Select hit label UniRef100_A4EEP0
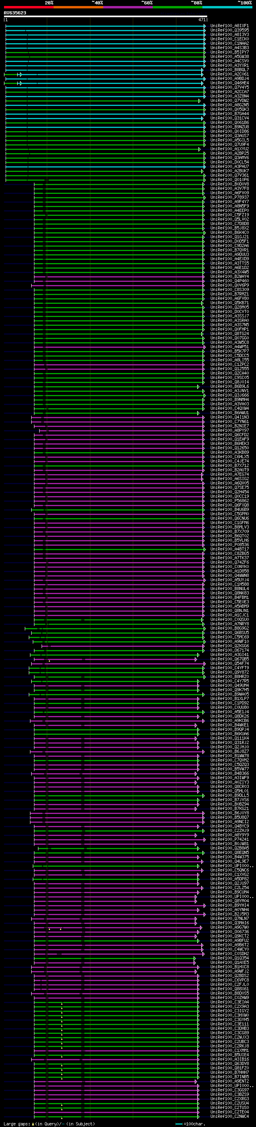Viewport: 256px width, 1127px height. pos(229,210)
